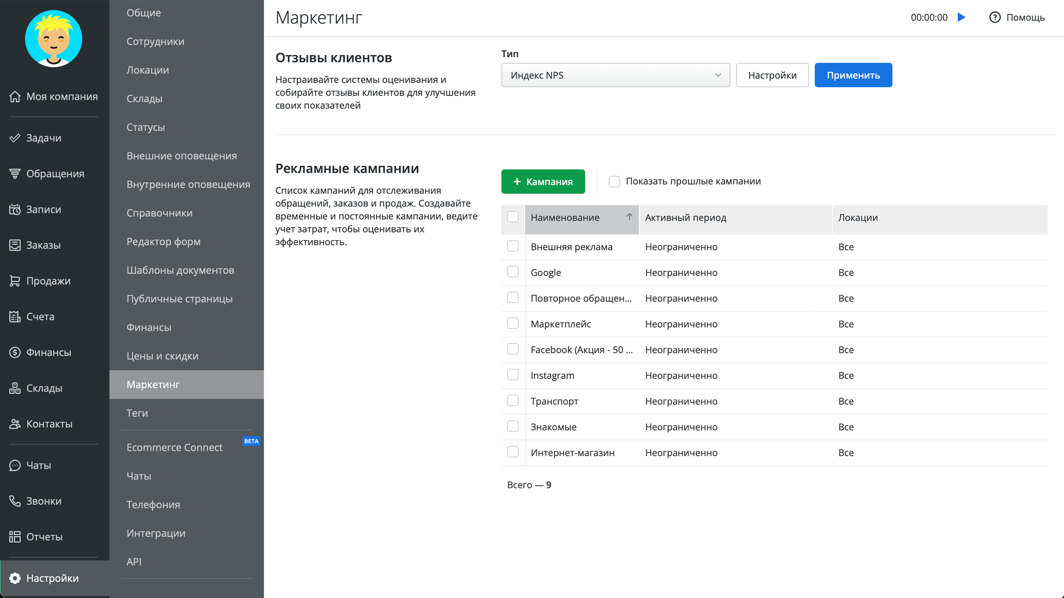Click the Tasks checkmark icon in sidebar
Viewport: 1064px width, 598px height.
tap(15, 138)
